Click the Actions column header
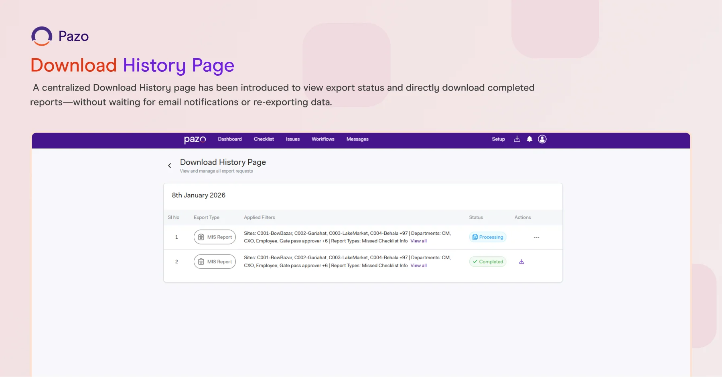This screenshot has height=377, width=722. click(x=523, y=218)
